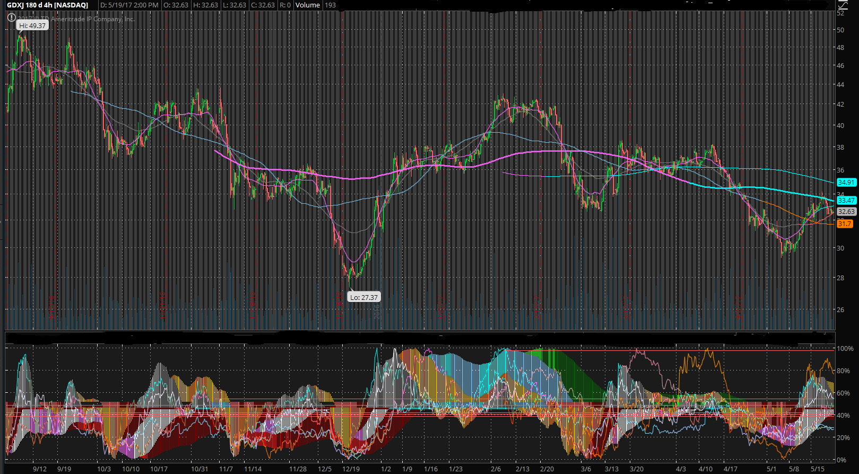Click the exclamation notice icon near the copyright
Screen dimensions: 859x474
click(11, 18)
